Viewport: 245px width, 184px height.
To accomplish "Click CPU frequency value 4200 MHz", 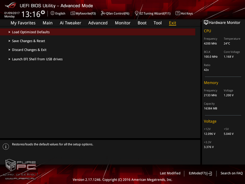I will pos(210,44).
